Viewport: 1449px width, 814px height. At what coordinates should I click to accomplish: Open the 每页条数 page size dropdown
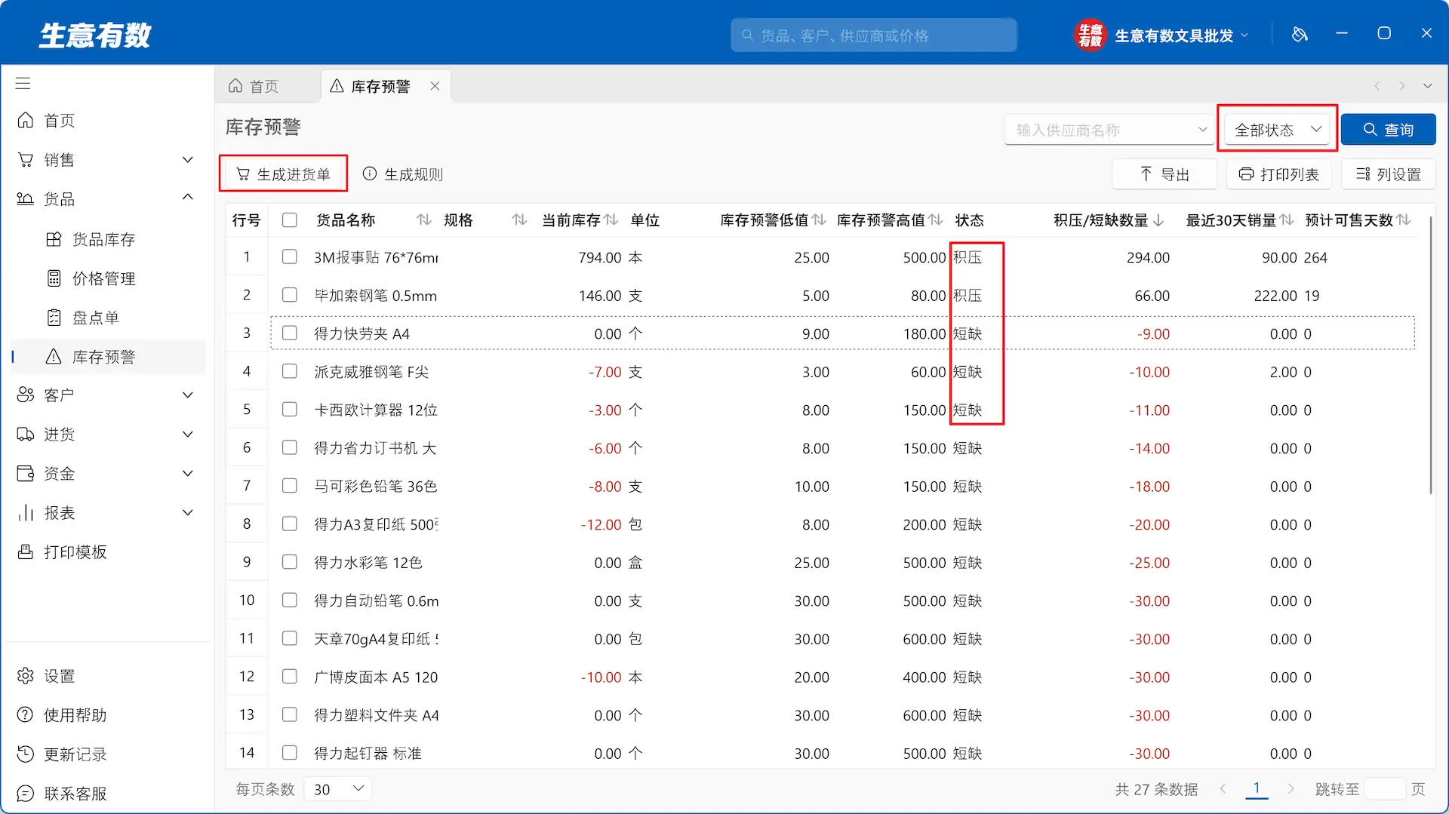click(338, 789)
